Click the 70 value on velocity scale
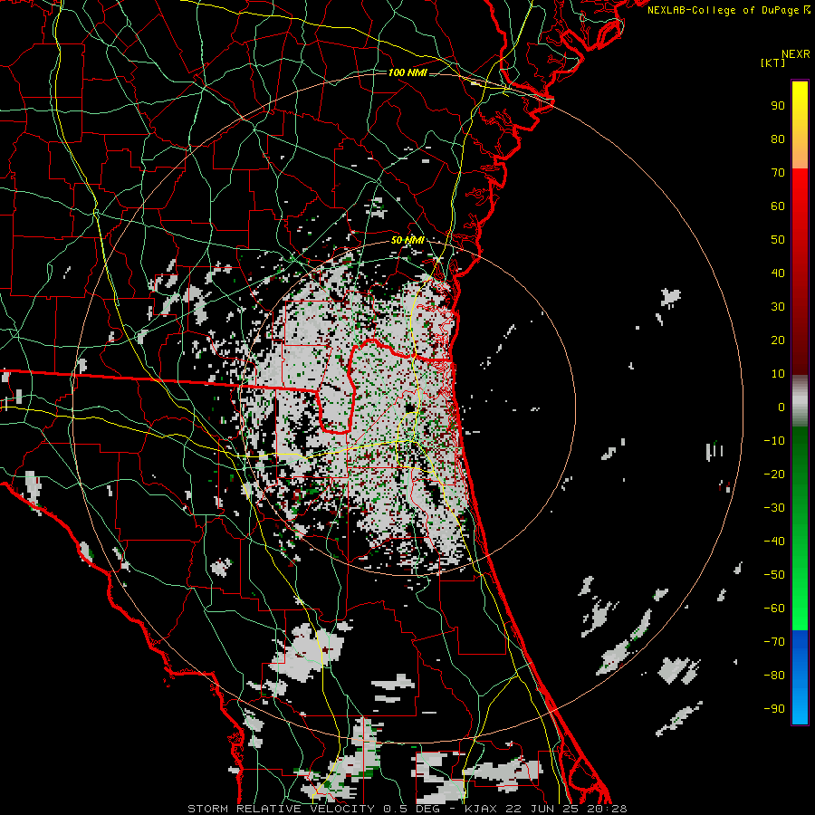This screenshot has height=815, width=815. coord(778,173)
